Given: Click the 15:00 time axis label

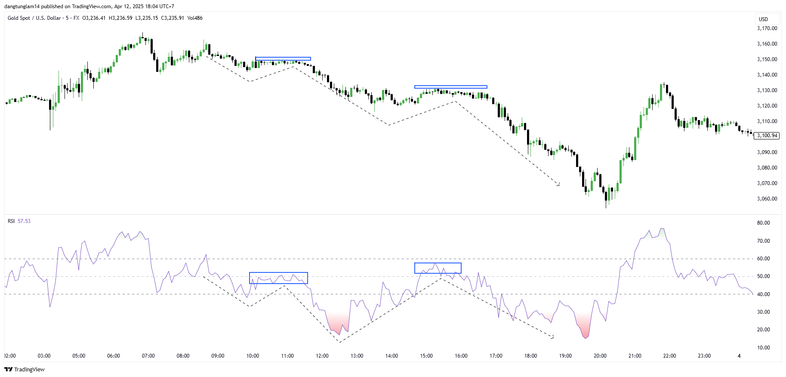Looking at the screenshot, I should click(426, 356).
